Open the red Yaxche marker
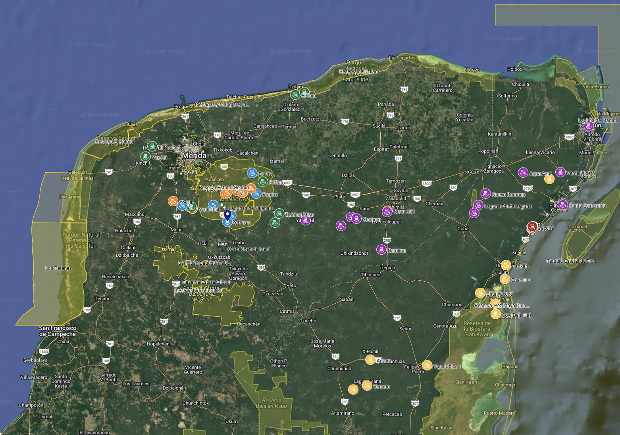620x435 pixels. (532, 227)
